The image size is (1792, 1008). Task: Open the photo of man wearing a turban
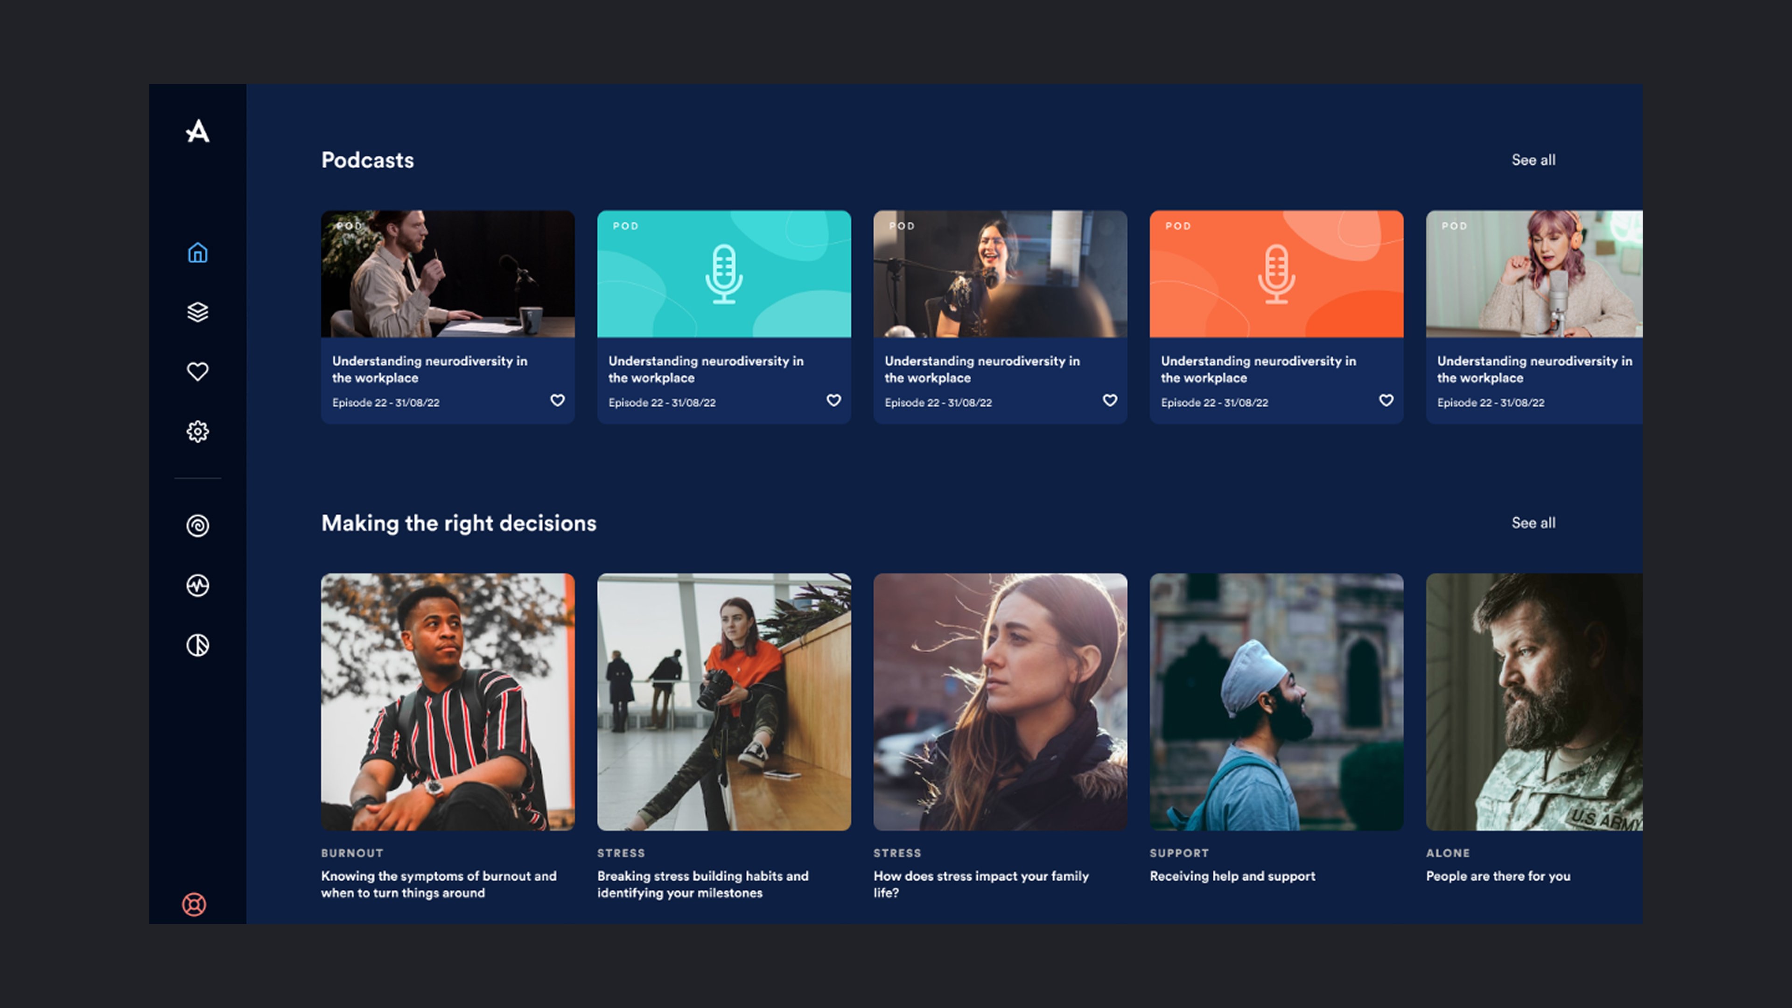[1276, 701]
